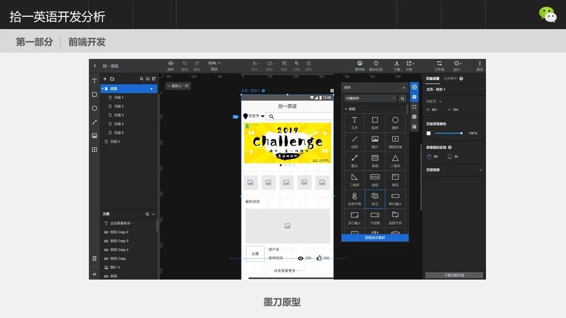Click the 撤销 undo arrow
This screenshot has height=318, width=566.
pyautogui.click(x=184, y=63)
